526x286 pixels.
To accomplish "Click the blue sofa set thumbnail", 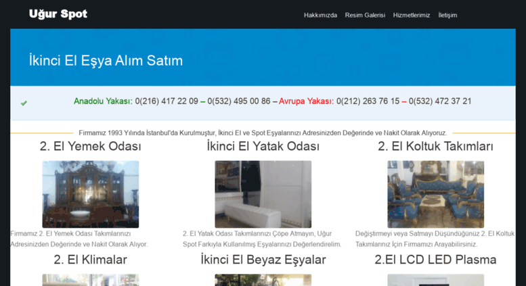I will point(435,194).
